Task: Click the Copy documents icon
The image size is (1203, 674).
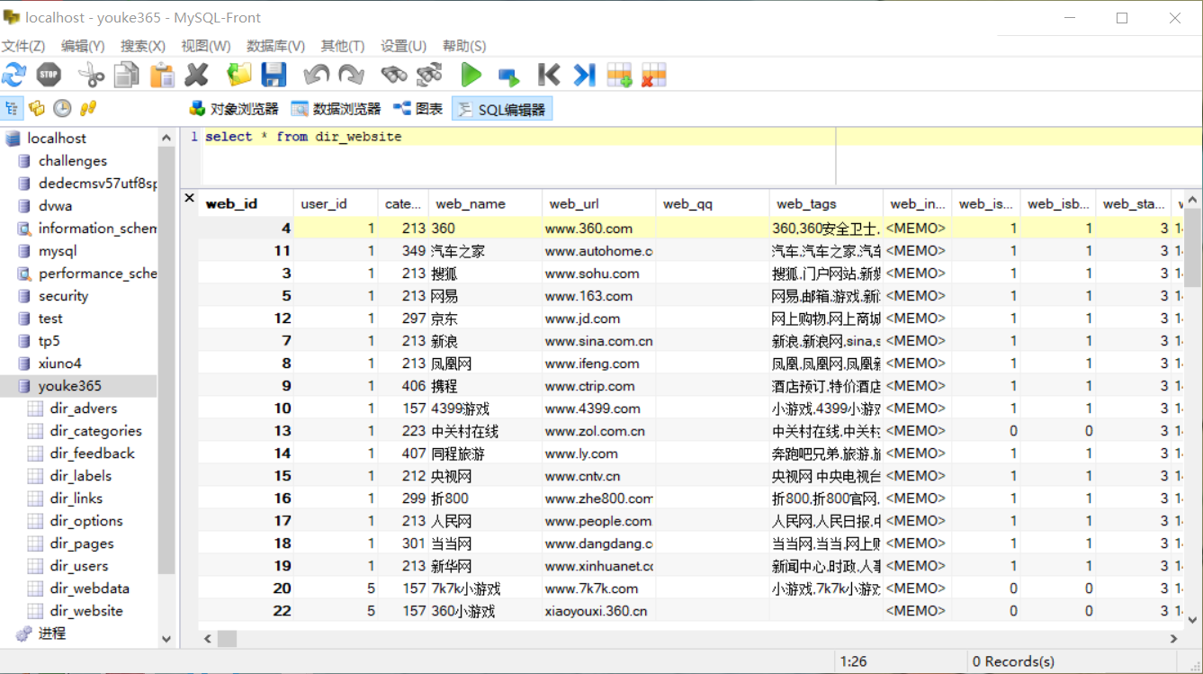Action: click(x=127, y=75)
